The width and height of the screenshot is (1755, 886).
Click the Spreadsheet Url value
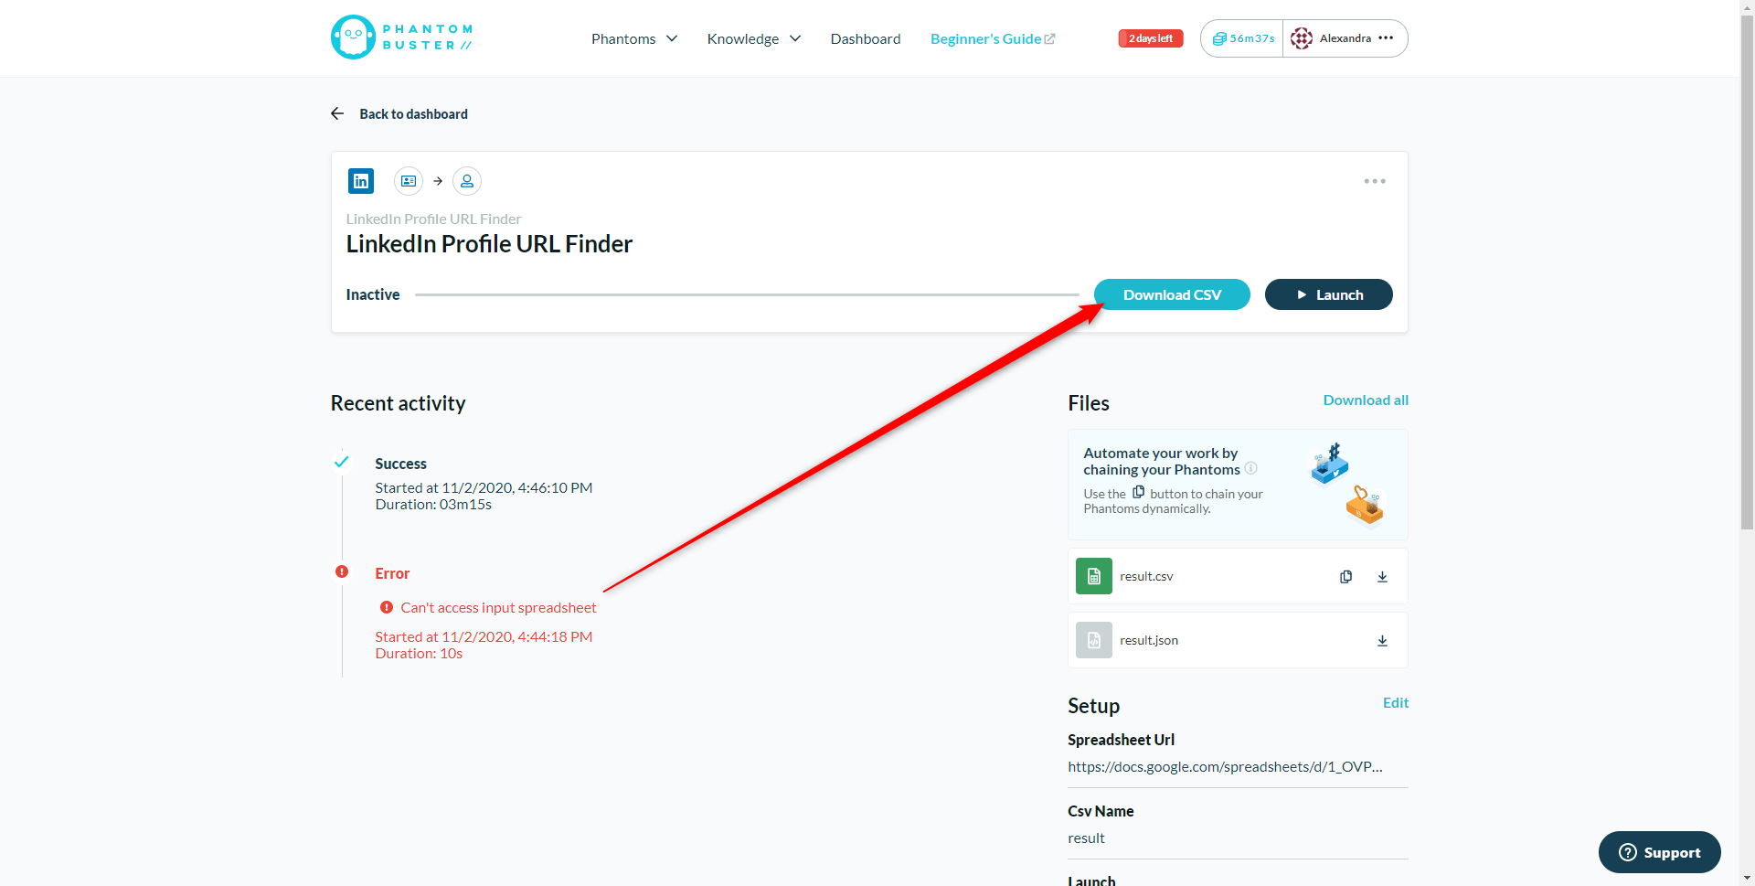[1225, 766]
